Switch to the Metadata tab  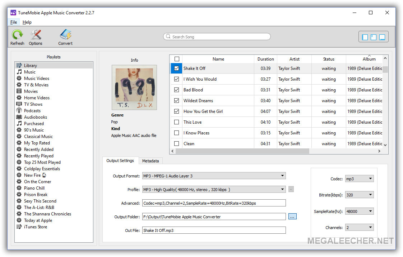click(x=150, y=161)
